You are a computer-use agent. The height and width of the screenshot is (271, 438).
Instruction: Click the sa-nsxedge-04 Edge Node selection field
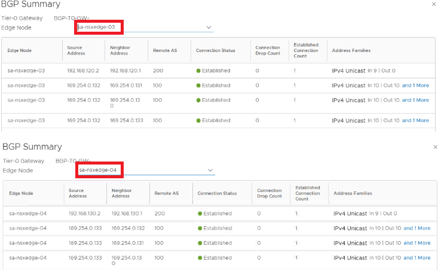point(143,170)
